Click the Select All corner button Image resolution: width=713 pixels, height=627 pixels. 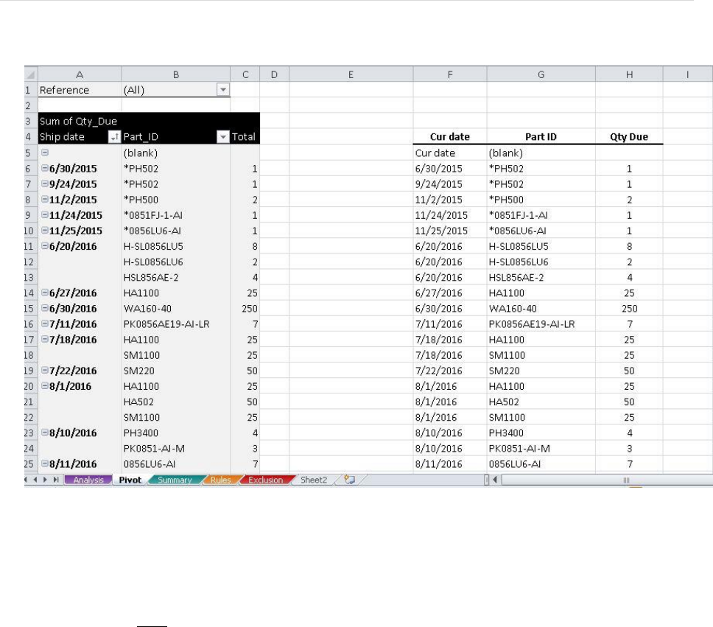(30, 74)
